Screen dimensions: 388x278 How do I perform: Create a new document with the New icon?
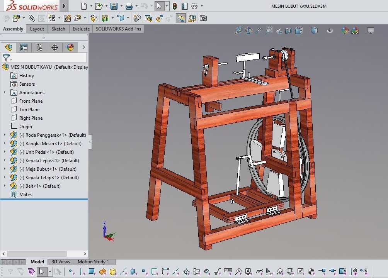84,6
